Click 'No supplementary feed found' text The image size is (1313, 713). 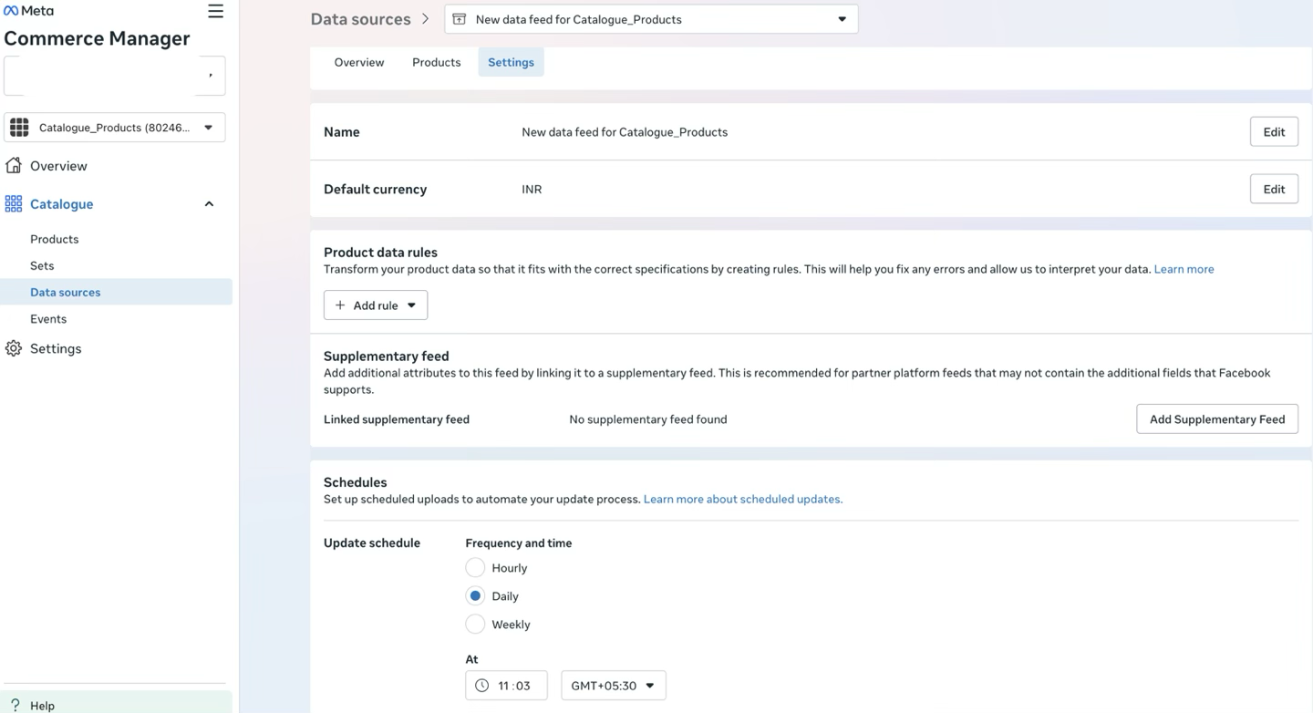click(648, 419)
